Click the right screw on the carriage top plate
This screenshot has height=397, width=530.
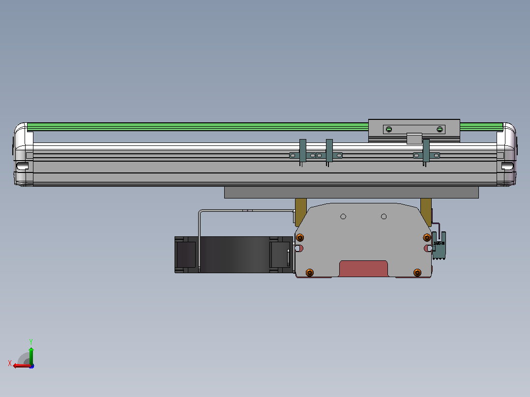click(x=440, y=129)
